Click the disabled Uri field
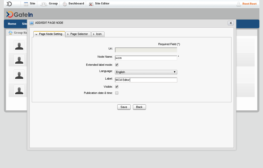The height and width of the screenshot is (168, 263). 146,50
